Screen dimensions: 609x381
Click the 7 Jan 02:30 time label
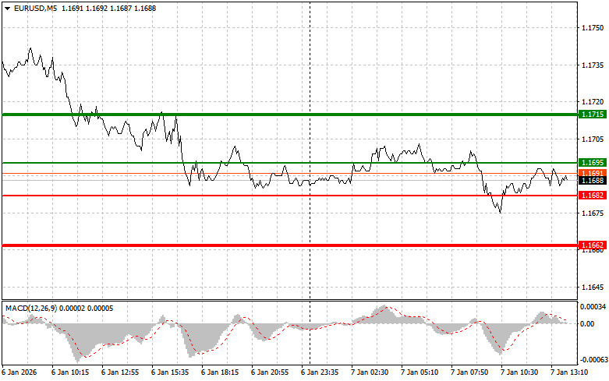[x=370, y=372]
